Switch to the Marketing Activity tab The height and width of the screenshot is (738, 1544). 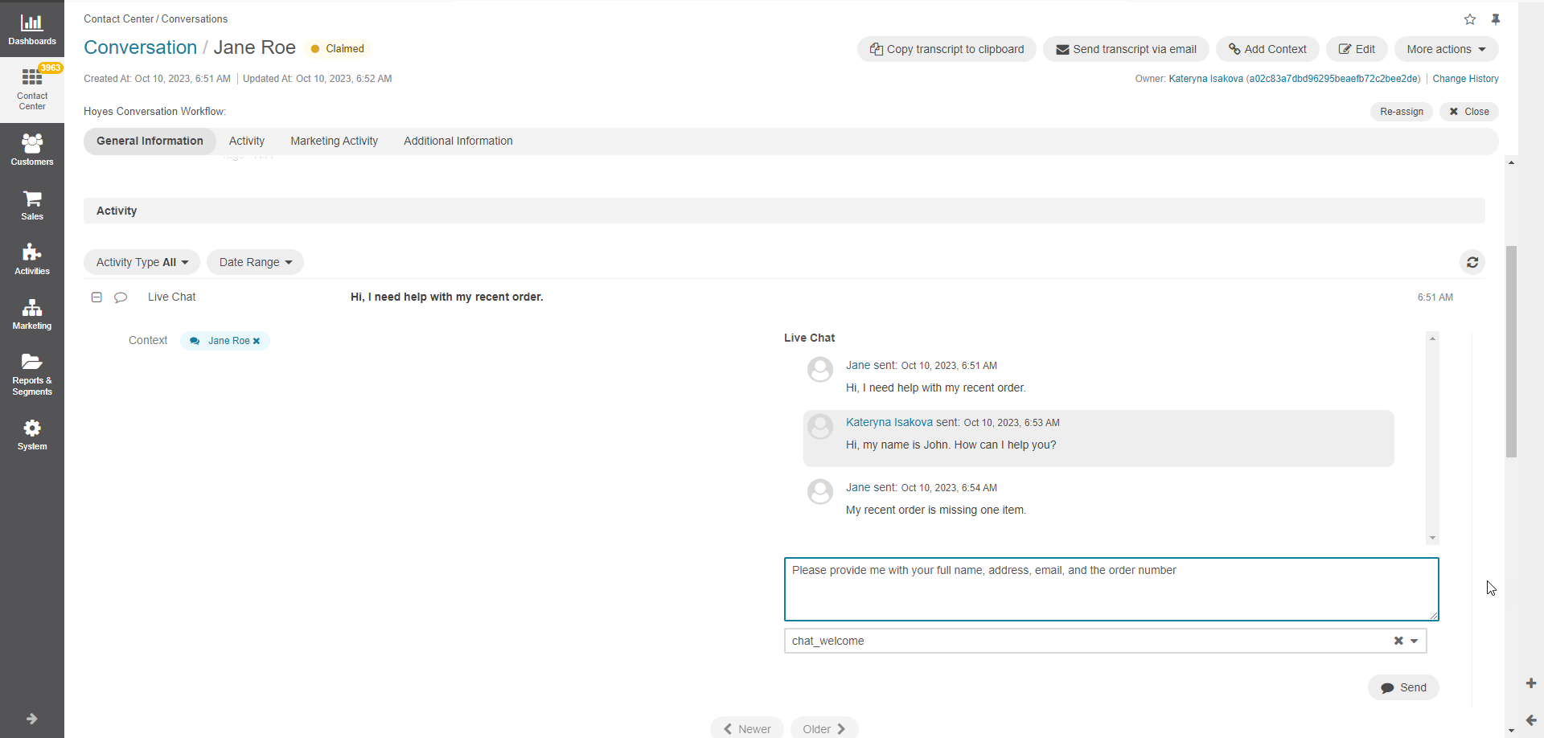(x=334, y=141)
